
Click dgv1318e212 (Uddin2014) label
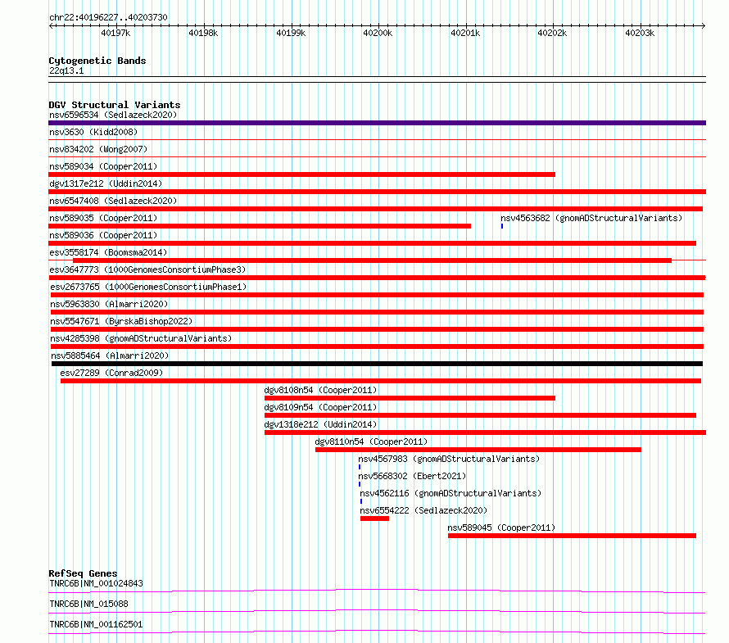pyautogui.click(x=320, y=424)
